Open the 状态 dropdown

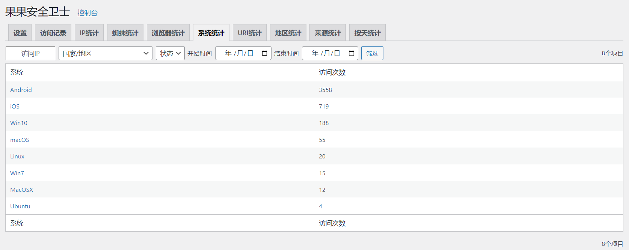click(x=170, y=53)
